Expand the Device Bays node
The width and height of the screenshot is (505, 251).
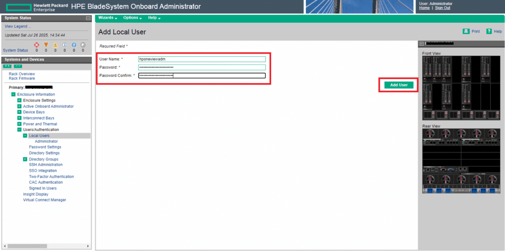click(19, 112)
